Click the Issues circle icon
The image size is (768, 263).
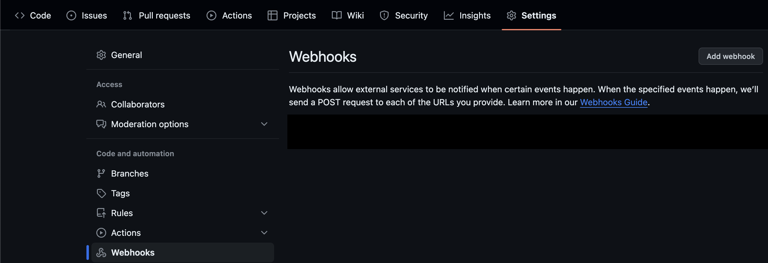point(71,15)
